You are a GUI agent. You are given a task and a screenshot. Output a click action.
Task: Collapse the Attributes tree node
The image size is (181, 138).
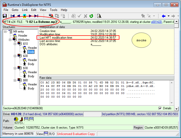[10, 40]
